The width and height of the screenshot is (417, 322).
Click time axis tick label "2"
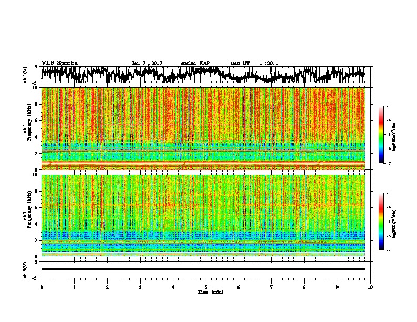pos(107,287)
